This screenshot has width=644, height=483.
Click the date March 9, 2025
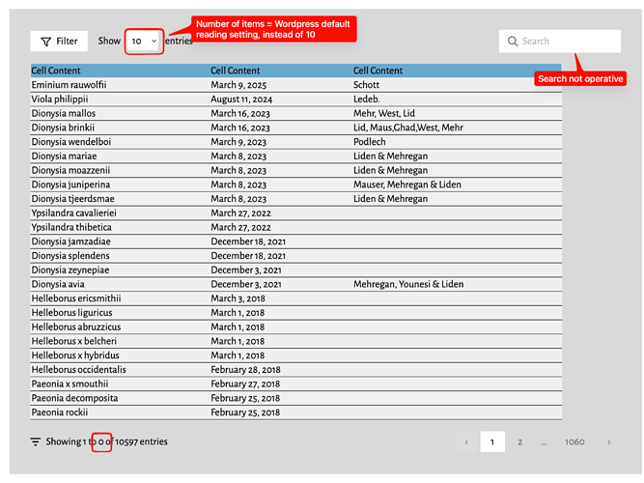click(238, 85)
